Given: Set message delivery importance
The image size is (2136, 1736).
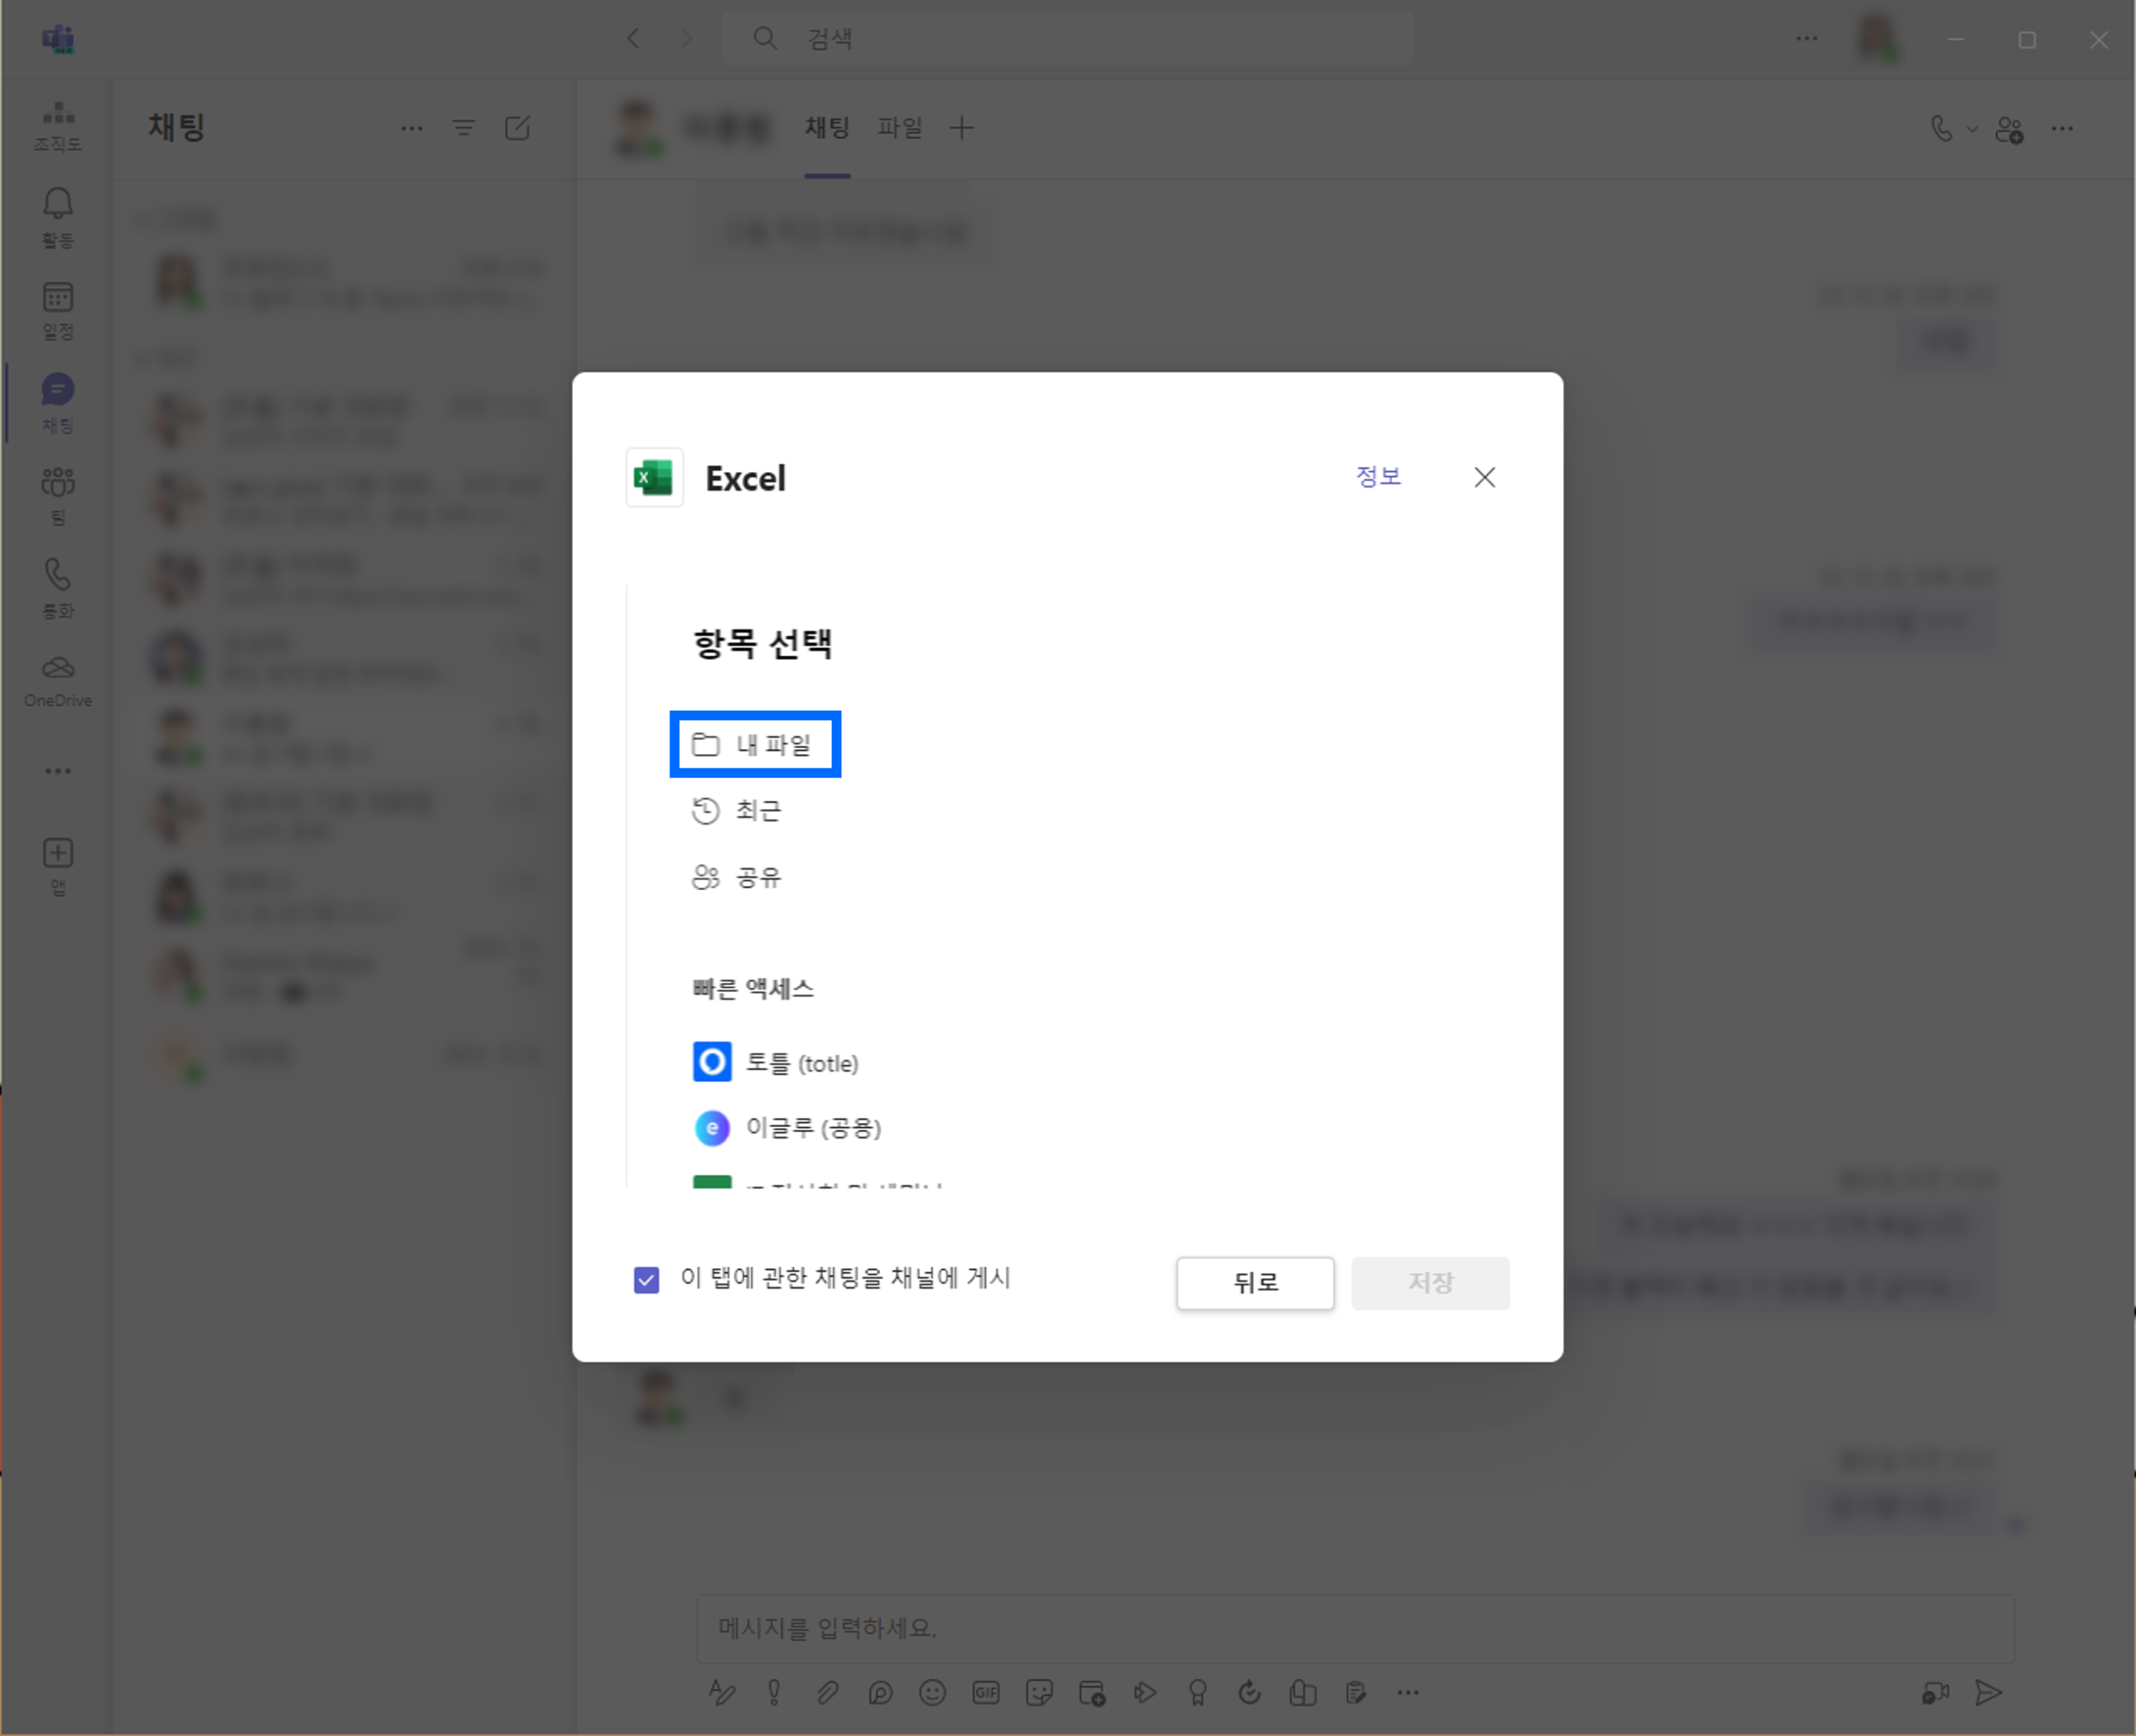Looking at the screenshot, I should pos(773,1692).
